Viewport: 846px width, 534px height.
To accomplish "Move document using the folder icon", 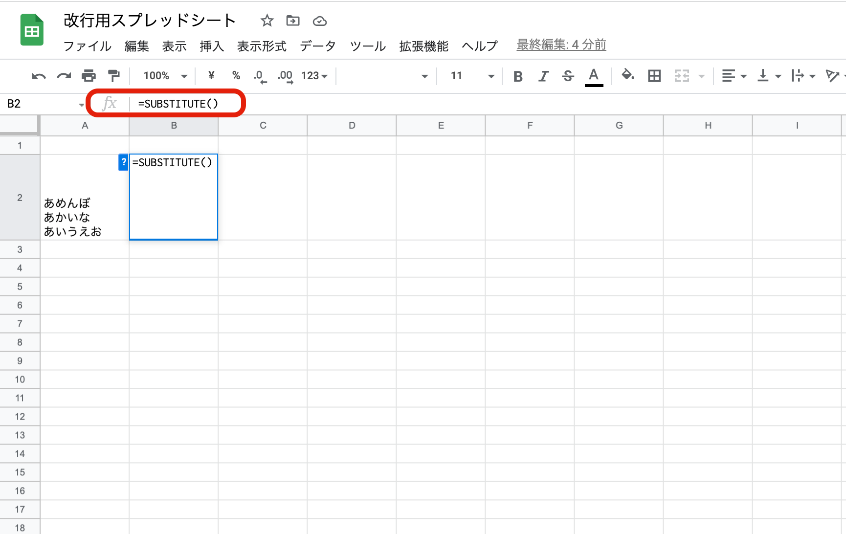I will (293, 21).
